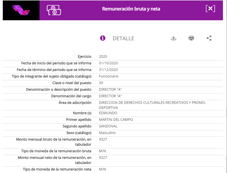Click the Tipo de moneda remuneración neta label
This screenshot has height=173, width=227.
click(x=57, y=169)
